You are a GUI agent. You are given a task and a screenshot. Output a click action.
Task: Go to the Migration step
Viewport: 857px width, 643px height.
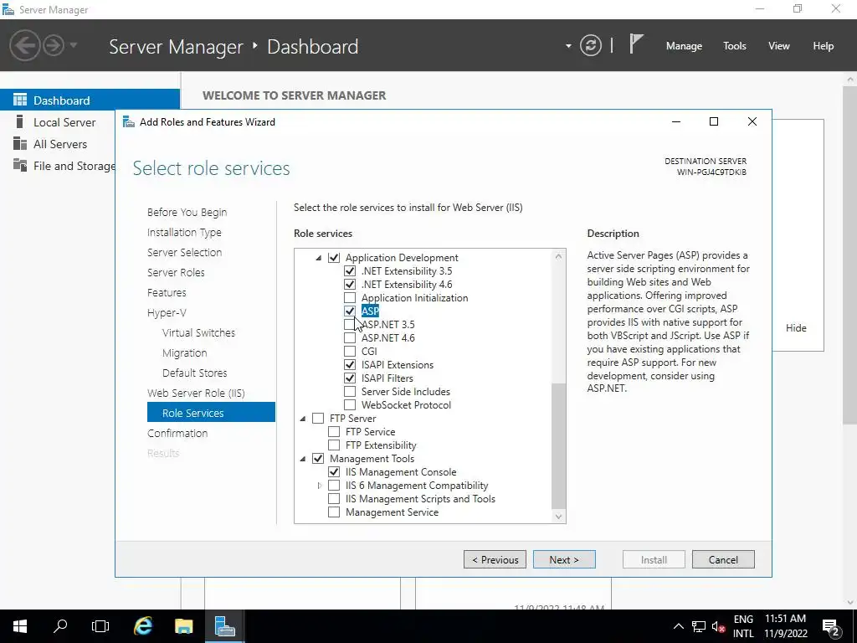(185, 353)
